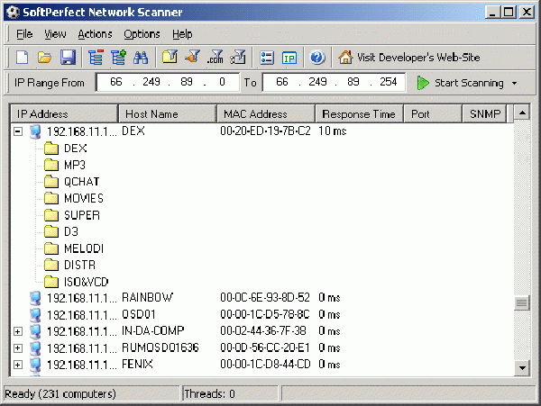This screenshot has width=541, height=406.
Task: Click the .com domain toolbar icon
Action: [x=215, y=58]
